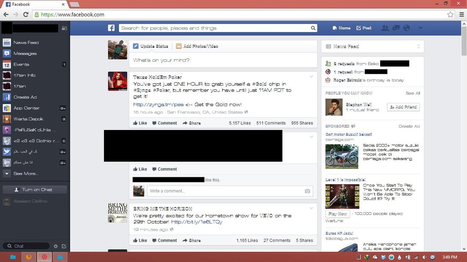Open Bring Me The Horizon page thumbnail
The width and height of the screenshot is (467, 262).
(x=117, y=213)
